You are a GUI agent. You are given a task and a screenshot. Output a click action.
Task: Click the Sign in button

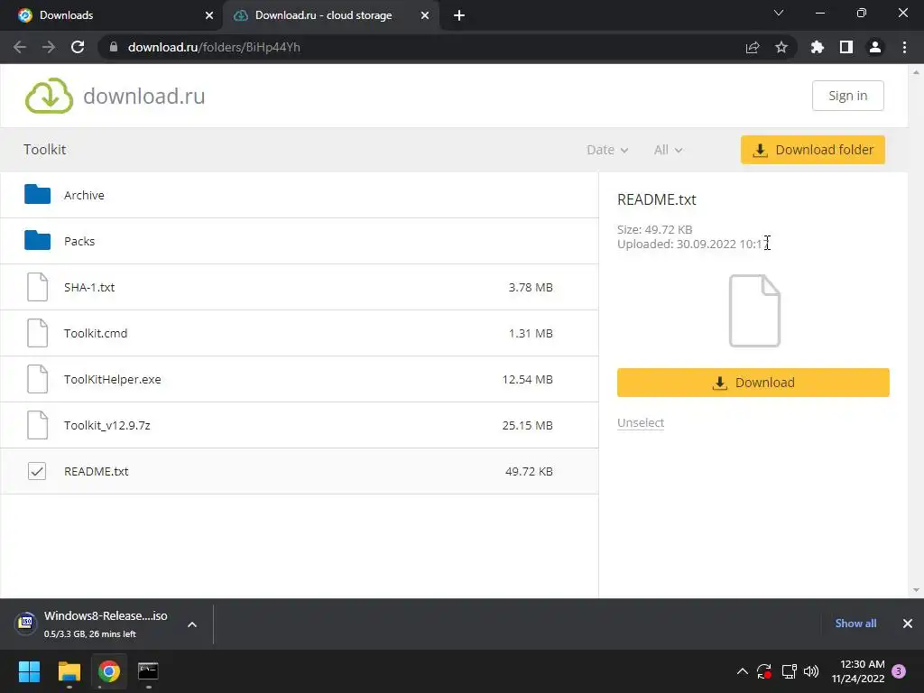point(847,96)
